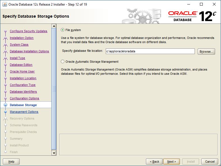
Task: Click the Oracle Home User bullet icon
Action: (6, 71)
